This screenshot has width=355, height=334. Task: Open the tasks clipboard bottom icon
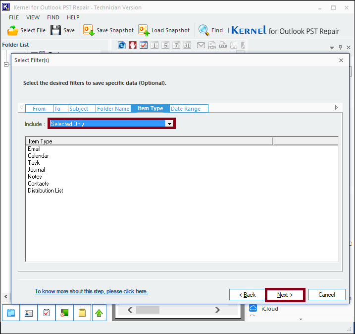47,313
